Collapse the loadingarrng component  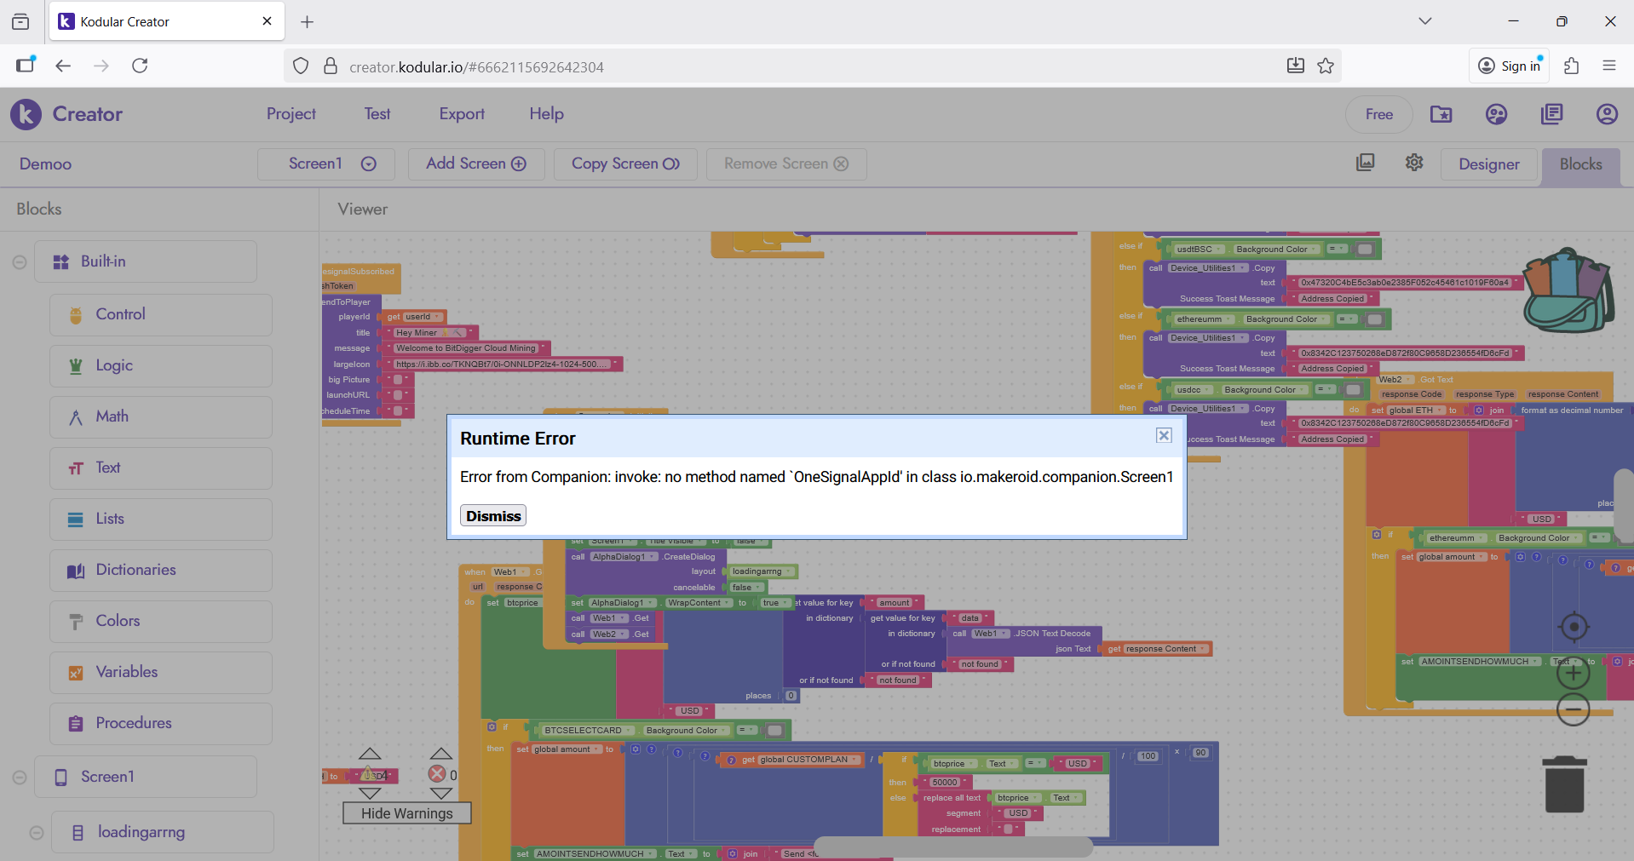tap(37, 833)
